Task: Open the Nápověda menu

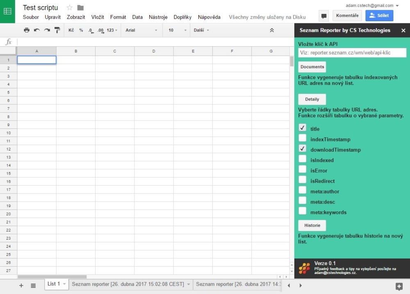Action: pos(209,17)
